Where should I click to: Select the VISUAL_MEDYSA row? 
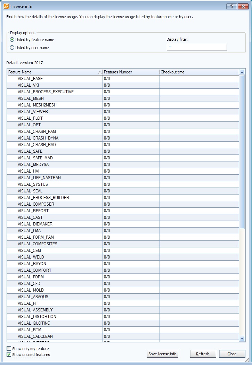click(x=123, y=165)
